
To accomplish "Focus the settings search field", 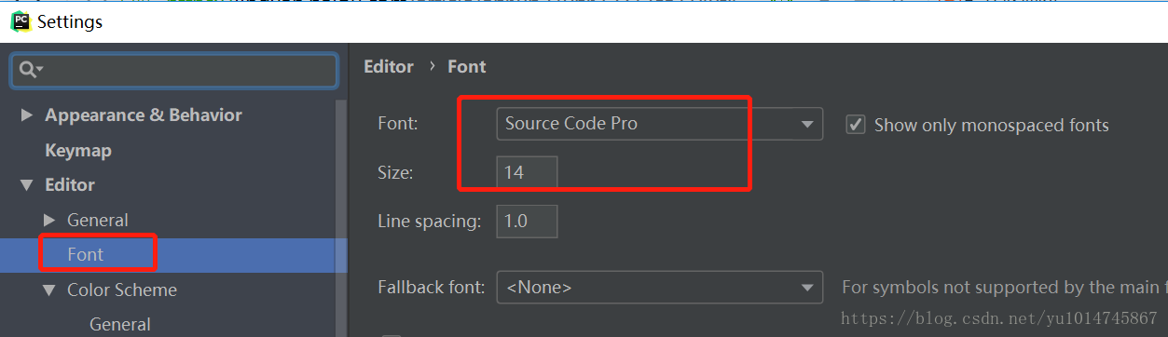I will coord(174,70).
